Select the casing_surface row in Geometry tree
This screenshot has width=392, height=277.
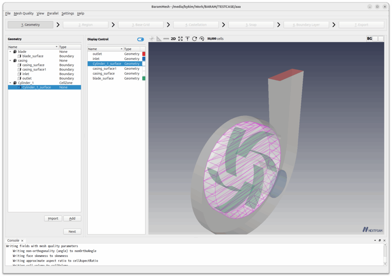[44, 65]
